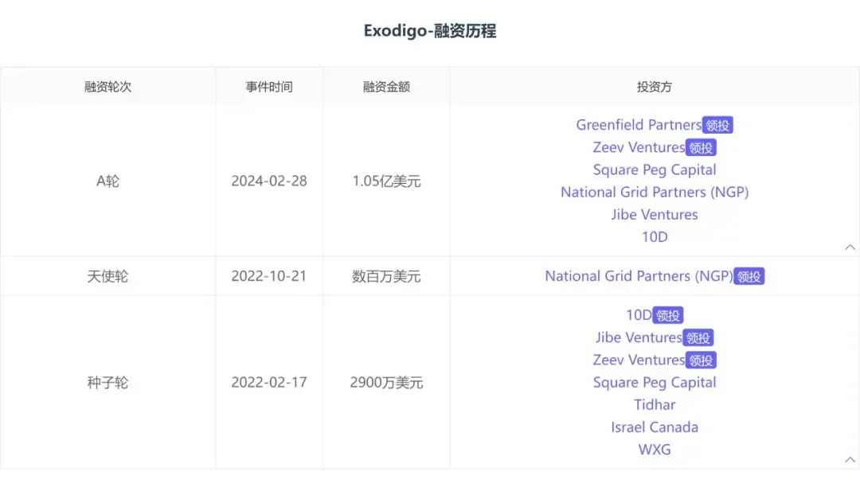This screenshot has width=860, height=491.
Task: Select the 天使轮 round cell
Action: (107, 276)
